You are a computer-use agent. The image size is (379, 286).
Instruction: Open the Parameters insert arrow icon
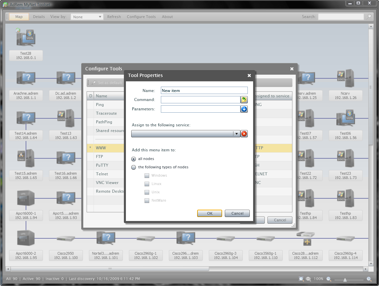click(244, 109)
